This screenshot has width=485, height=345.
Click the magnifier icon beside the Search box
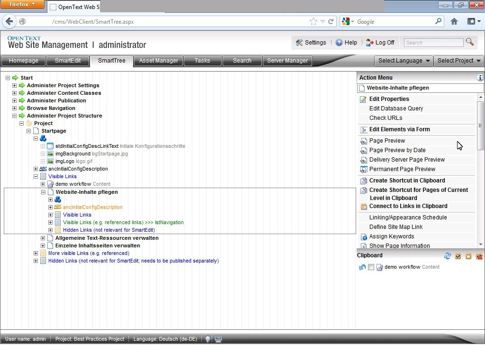pos(470,42)
